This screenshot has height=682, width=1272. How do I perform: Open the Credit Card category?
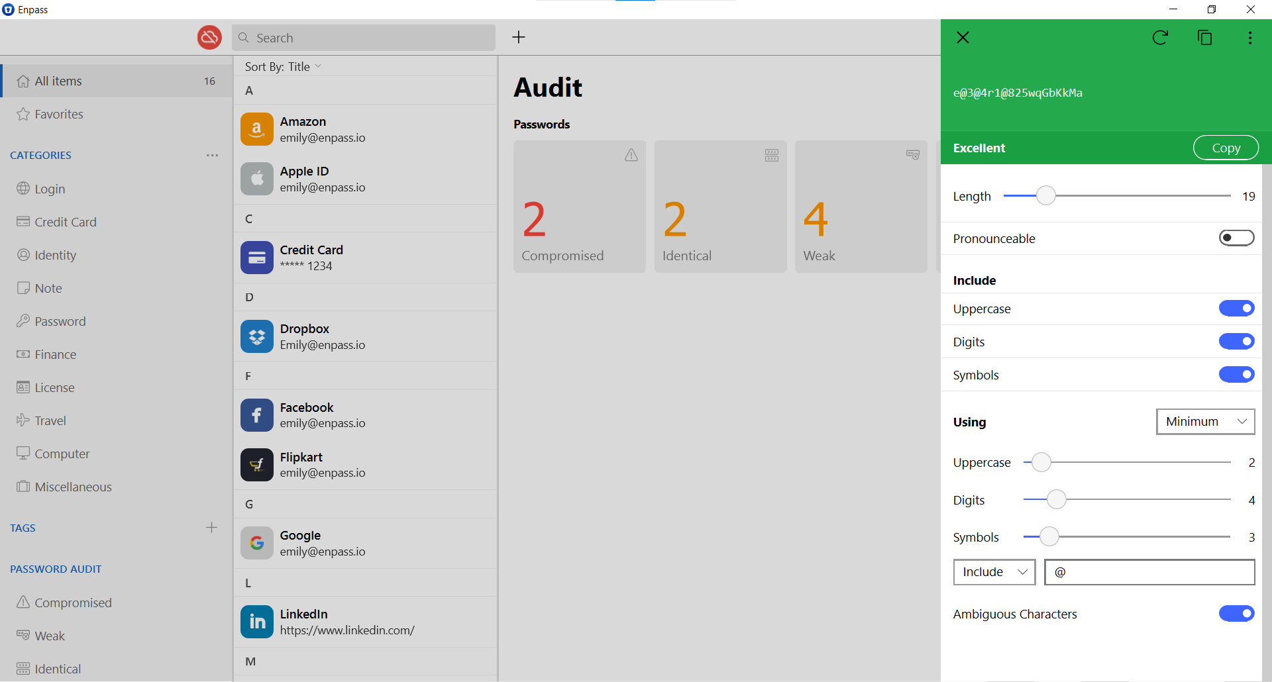(x=117, y=222)
